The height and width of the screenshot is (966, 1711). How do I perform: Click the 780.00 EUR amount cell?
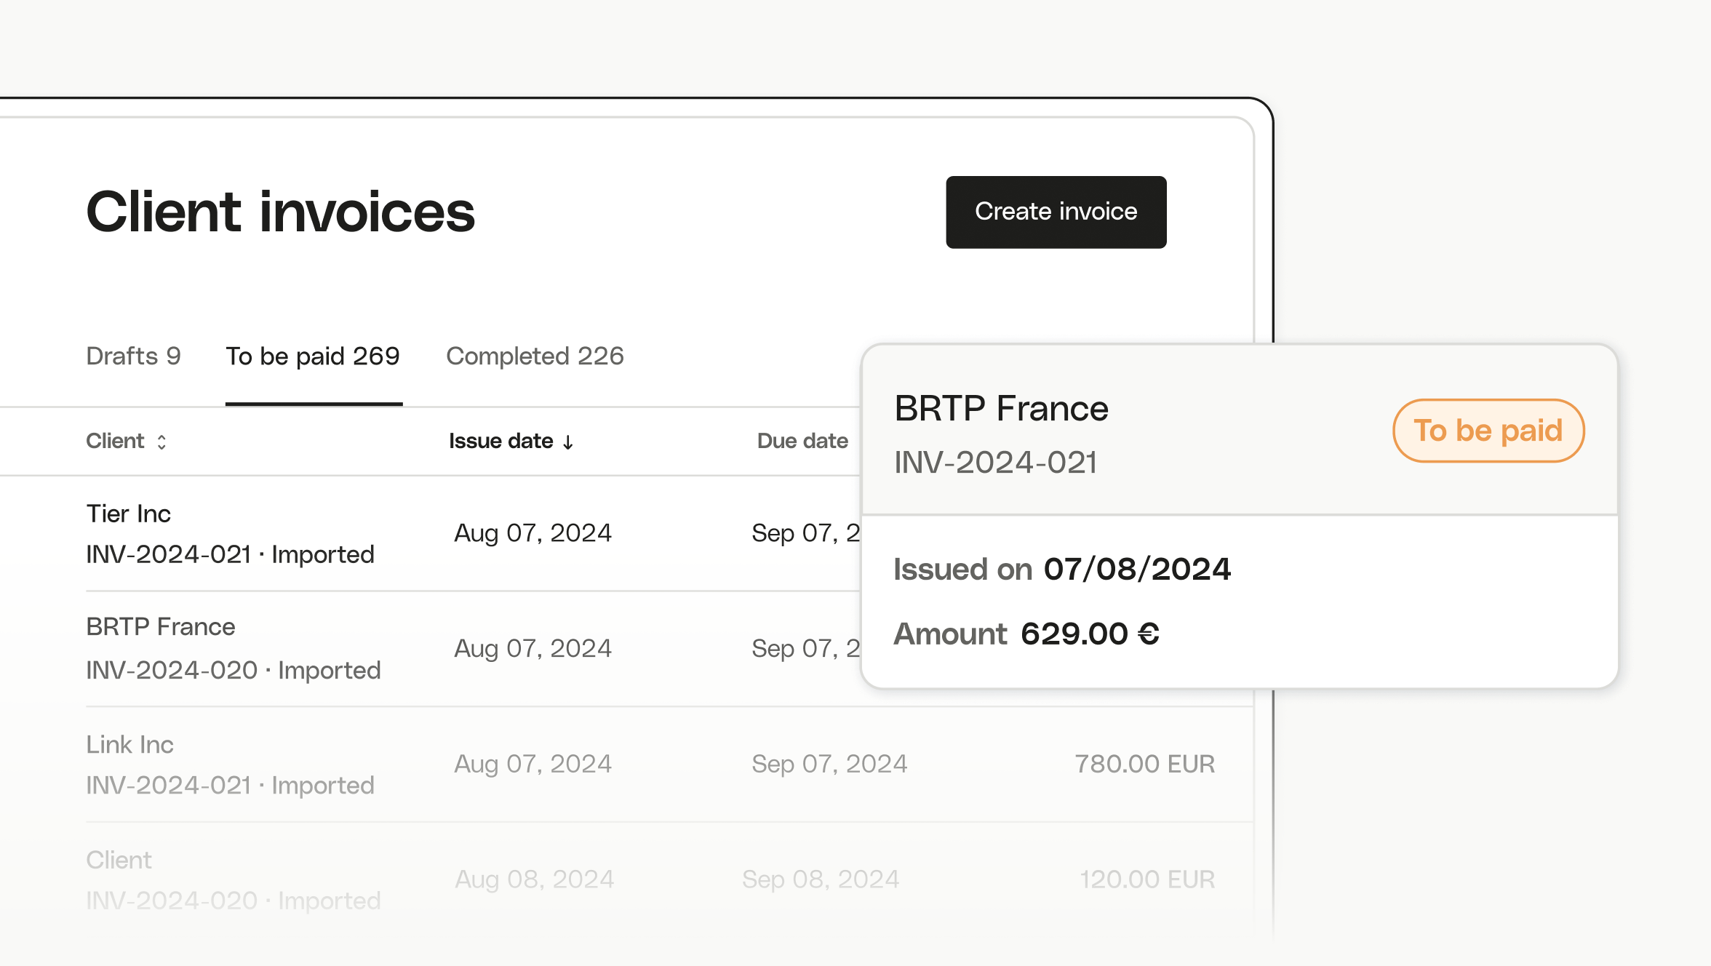click(1145, 764)
